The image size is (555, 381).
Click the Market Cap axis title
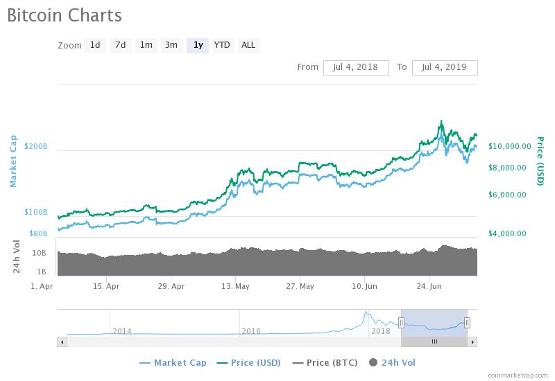[13, 161]
